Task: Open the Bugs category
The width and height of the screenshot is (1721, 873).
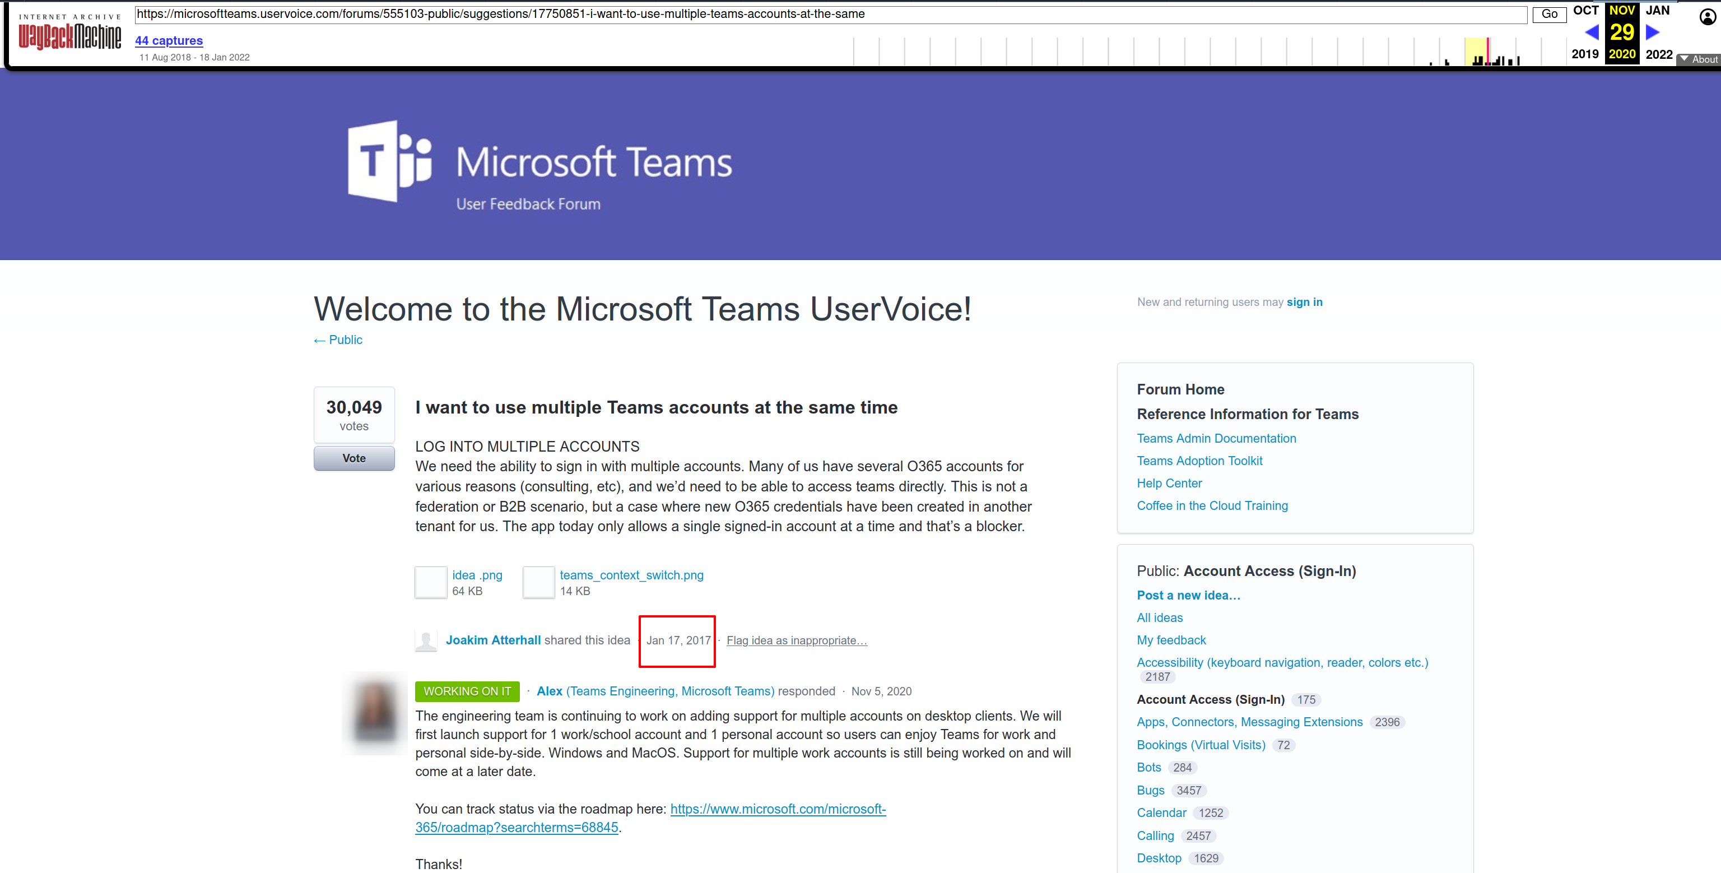Action: coord(1151,790)
